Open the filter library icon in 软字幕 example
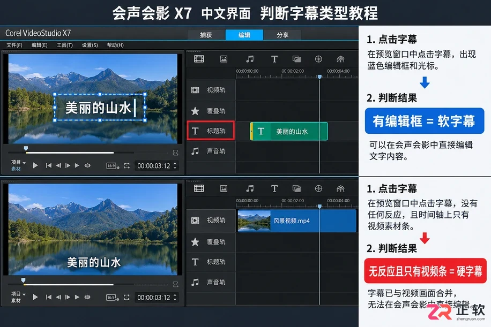Screen dimensions: 491x327 [318, 59]
